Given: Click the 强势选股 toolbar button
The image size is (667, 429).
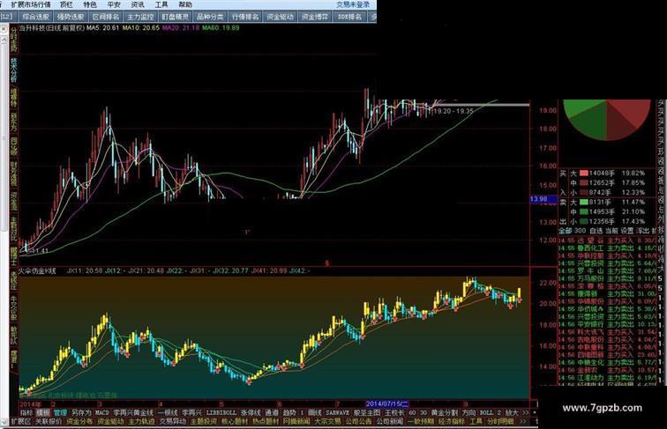Looking at the screenshot, I should click(x=71, y=17).
